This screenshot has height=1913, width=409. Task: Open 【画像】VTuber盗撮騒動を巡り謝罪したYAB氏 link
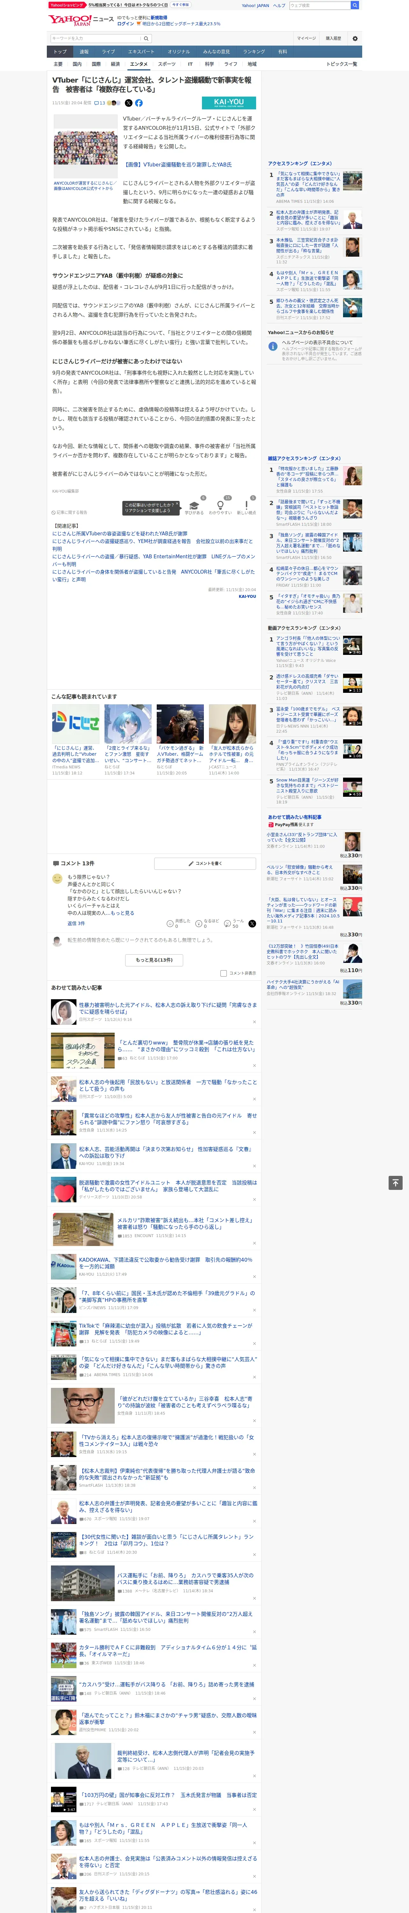pyautogui.click(x=178, y=164)
